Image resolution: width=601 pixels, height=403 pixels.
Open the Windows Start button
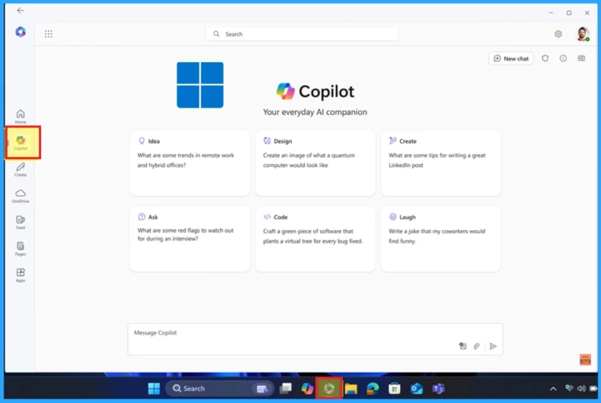tap(154, 389)
